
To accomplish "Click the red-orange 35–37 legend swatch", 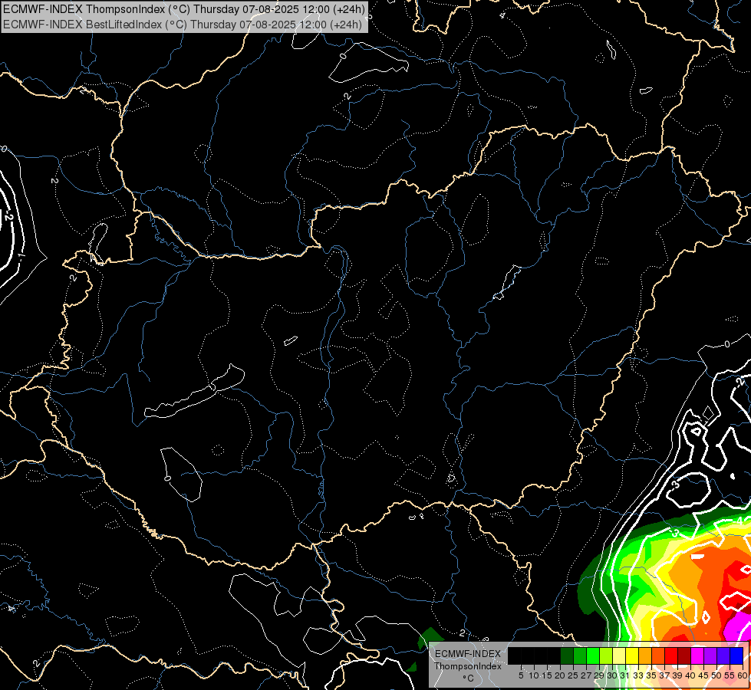I will pos(658,655).
